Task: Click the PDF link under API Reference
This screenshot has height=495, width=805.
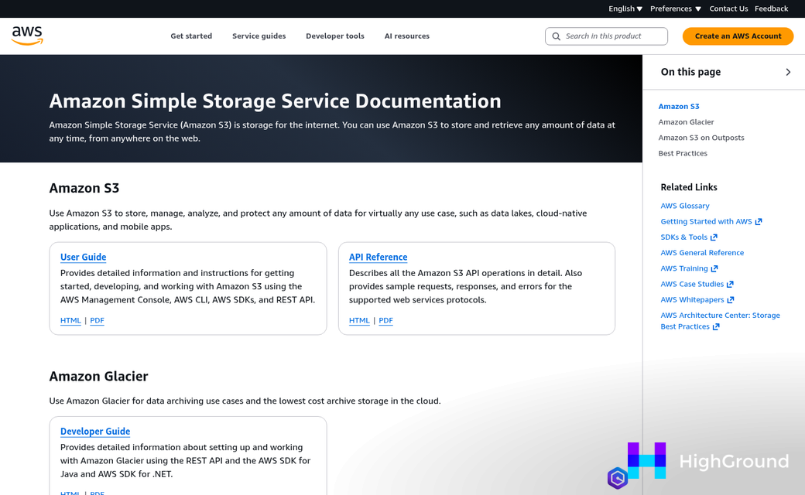Action: click(x=385, y=320)
